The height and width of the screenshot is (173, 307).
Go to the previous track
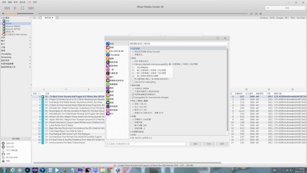(x=7, y=8)
